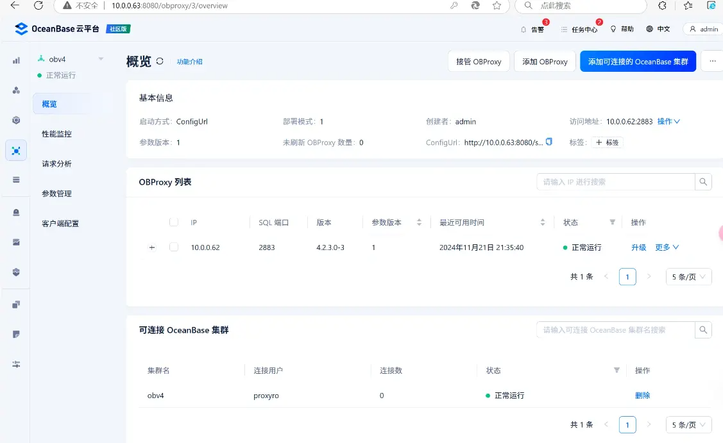Open the 5 条/页 page size dropdown

pos(688,276)
